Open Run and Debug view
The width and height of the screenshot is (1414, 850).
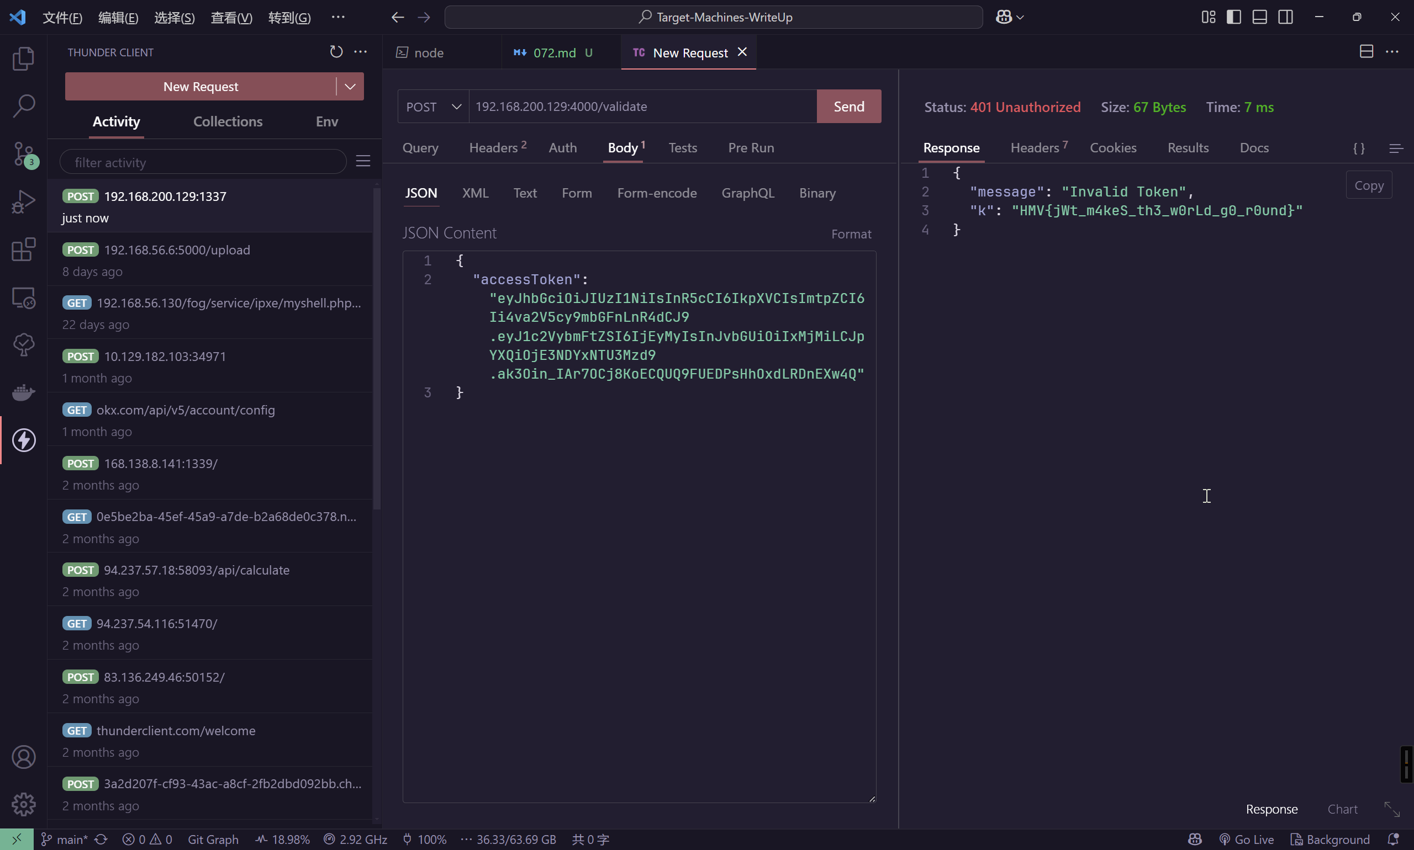click(x=24, y=201)
